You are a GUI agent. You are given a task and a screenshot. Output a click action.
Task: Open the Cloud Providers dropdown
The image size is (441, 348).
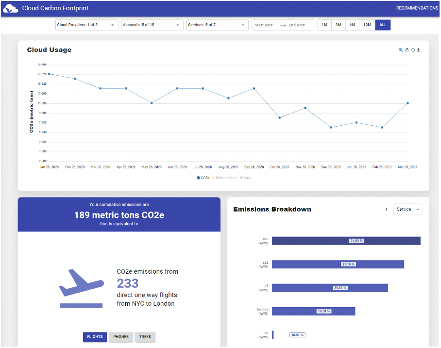click(x=86, y=25)
